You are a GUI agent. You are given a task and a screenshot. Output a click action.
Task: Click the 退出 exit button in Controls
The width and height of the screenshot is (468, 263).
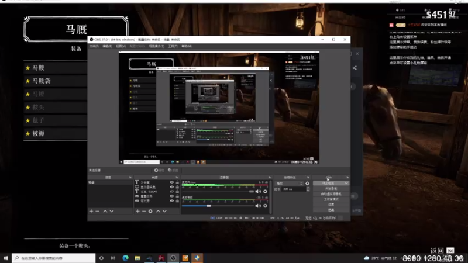point(331,210)
